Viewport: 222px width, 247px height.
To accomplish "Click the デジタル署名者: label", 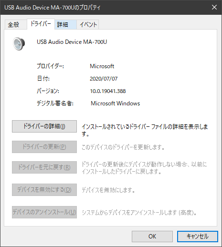I will point(55,103).
